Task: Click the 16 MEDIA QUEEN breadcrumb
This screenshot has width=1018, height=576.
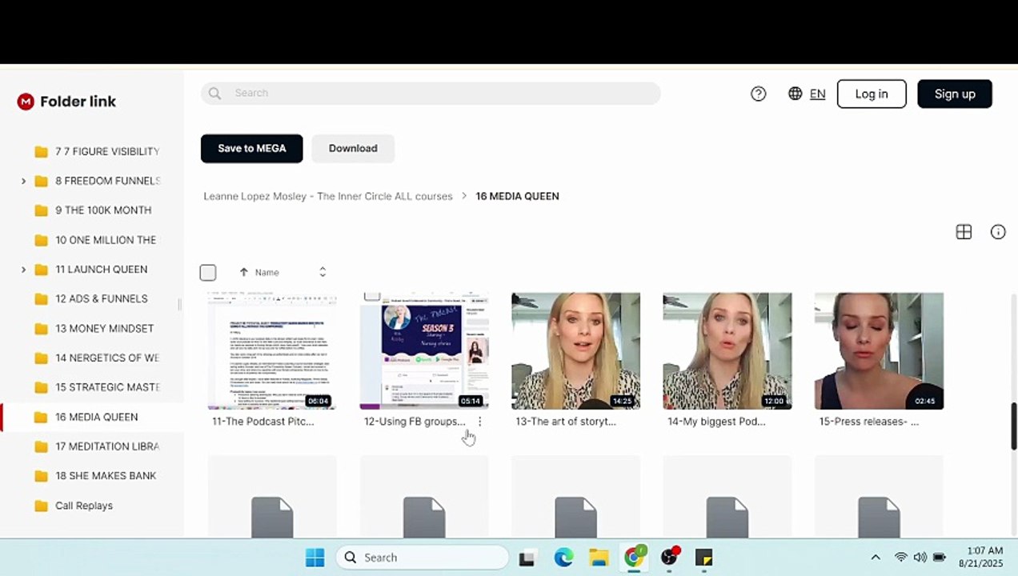Action: [517, 196]
